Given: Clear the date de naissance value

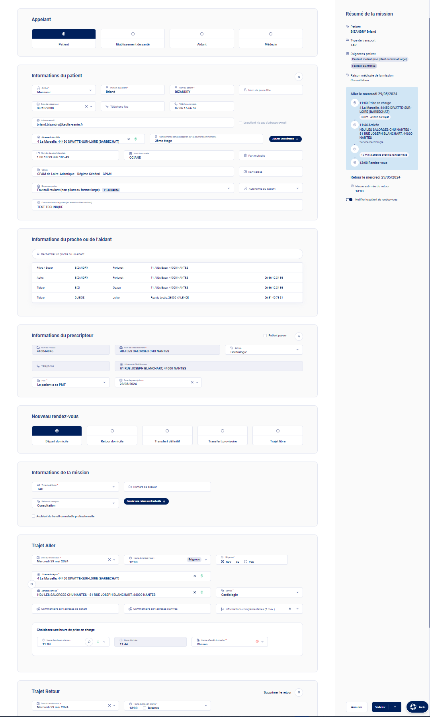Looking at the screenshot, I should tap(86, 106).
